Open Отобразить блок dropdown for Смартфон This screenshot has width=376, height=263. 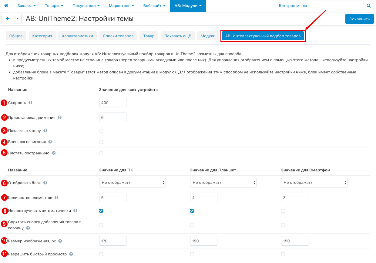(x=314, y=183)
